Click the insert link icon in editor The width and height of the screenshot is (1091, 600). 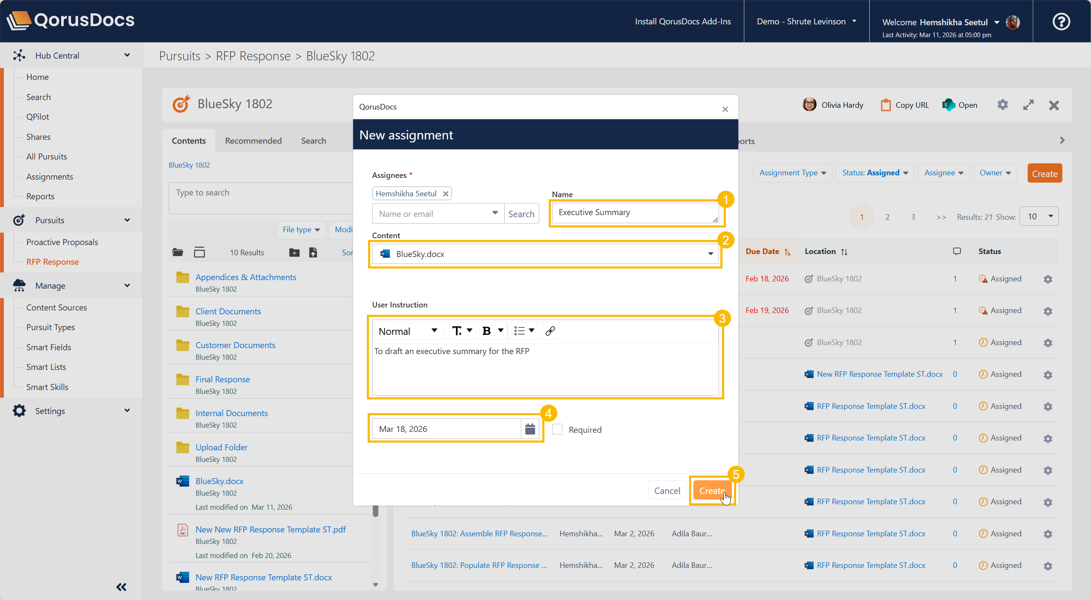coord(550,331)
